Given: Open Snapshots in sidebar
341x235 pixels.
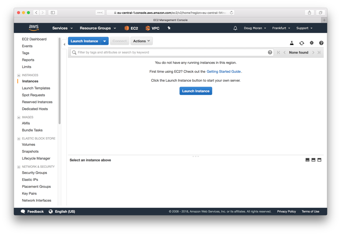Looking at the screenshot, I should click(x=30, y=151).
